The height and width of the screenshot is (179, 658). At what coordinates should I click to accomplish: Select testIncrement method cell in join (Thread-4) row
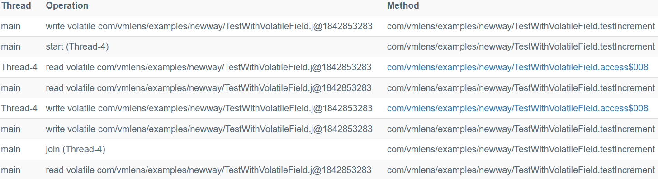tap(521, 149)
